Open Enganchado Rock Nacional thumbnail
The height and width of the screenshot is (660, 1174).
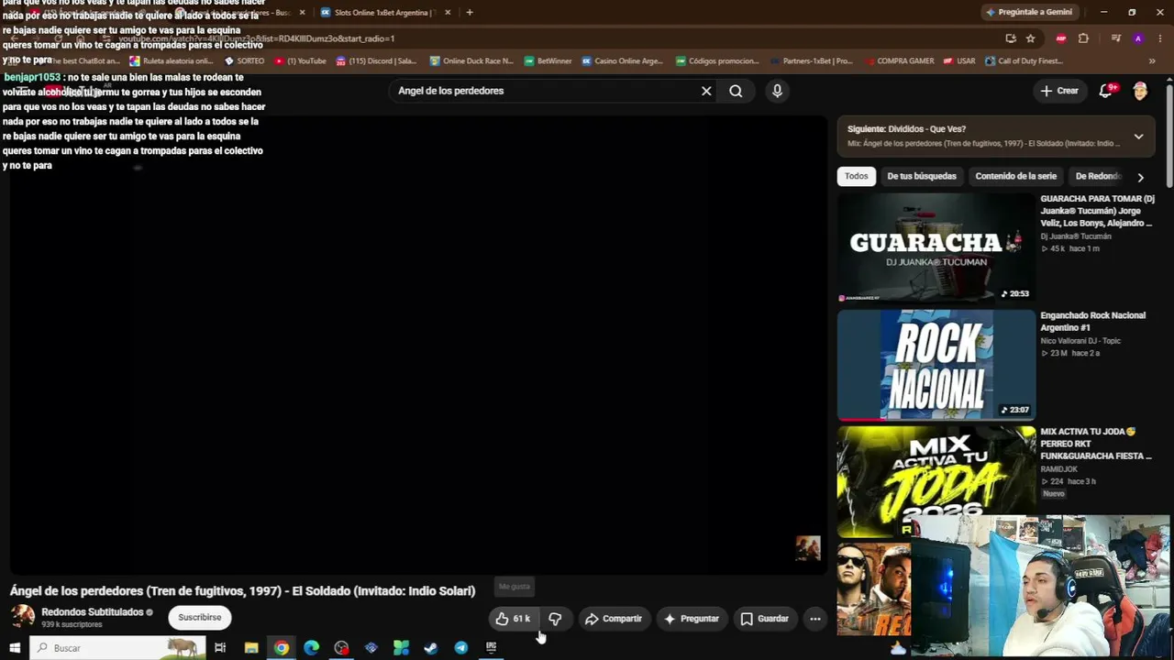tap(936, 365)
